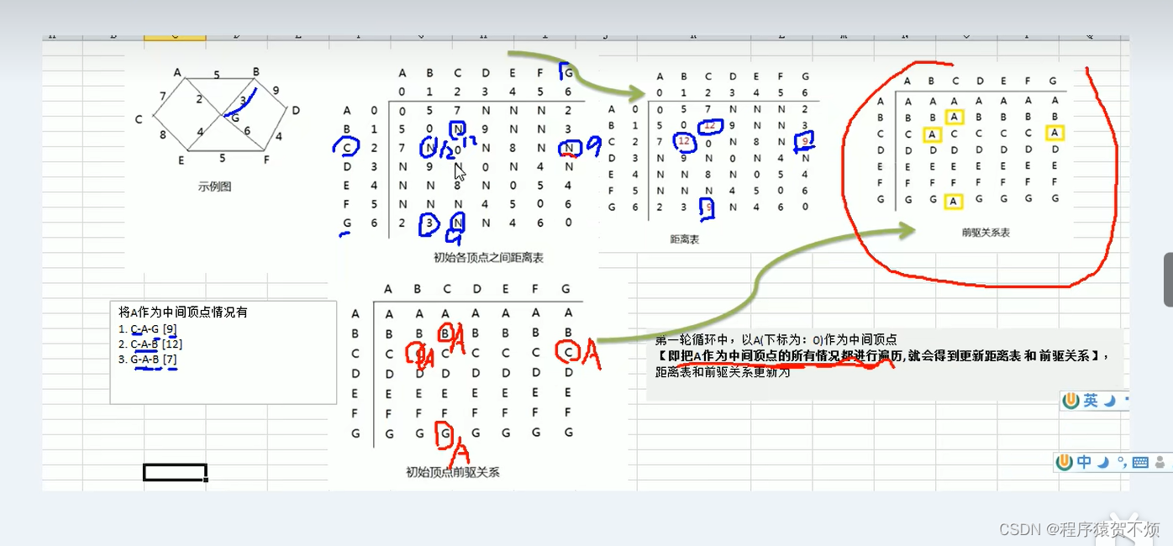Click the note starting 第一轮循环中
Image resolution: width=1173 pixels, height=546 pixels.
click(x=881, y=356)
